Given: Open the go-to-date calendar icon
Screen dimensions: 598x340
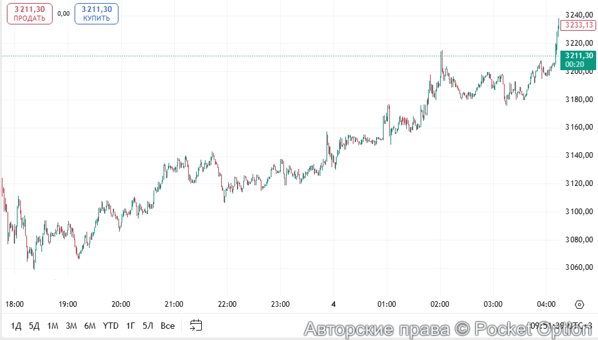Looking at the screenshot, I should [196, 325].
